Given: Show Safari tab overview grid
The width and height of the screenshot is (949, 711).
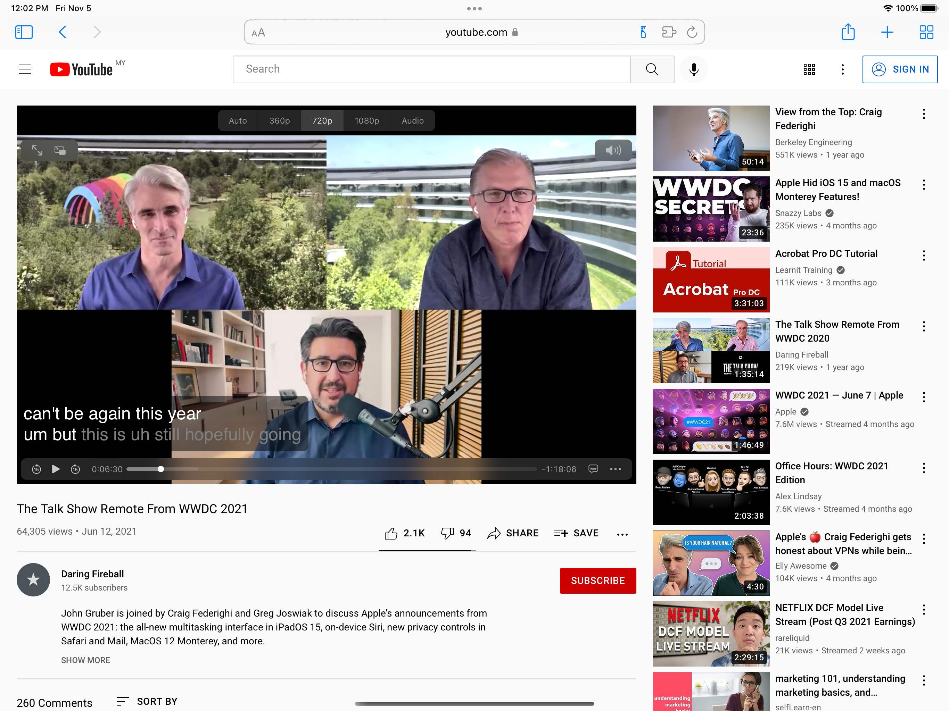Looking at the screenshot, I should click(x=926, y=32).
